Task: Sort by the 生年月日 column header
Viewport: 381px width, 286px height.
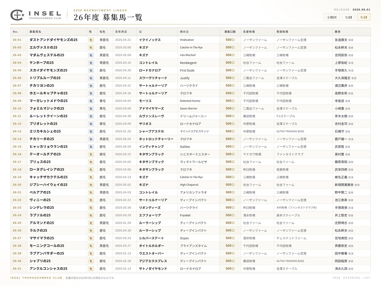Action: coord(121,32)
